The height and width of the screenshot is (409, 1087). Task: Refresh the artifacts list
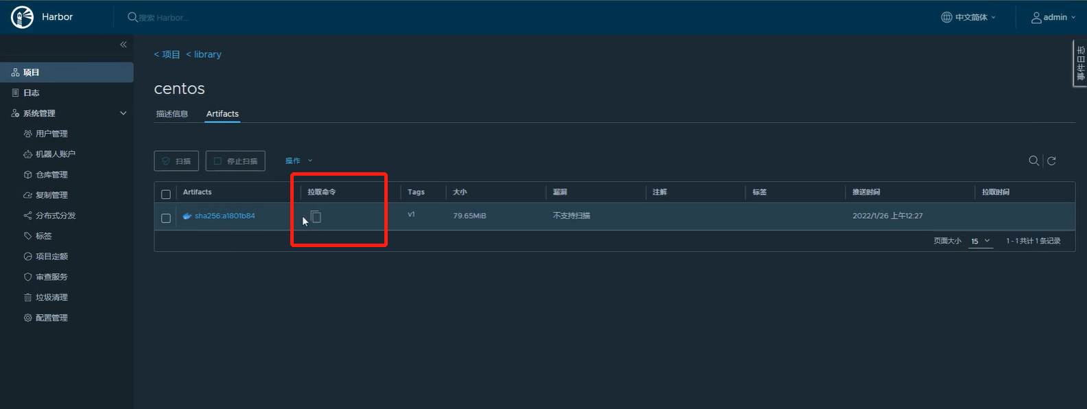pyautogui.click(x=1051, y=161)
